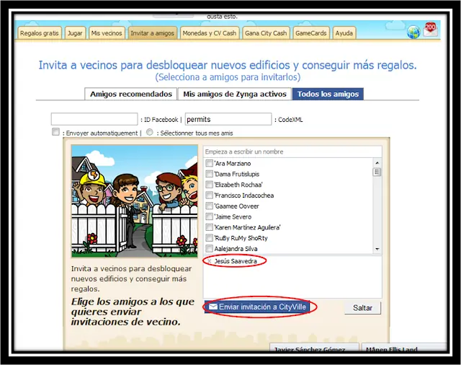Click the CityVille neighbors cartoon image
The image size is (461, 365).
[135, 201]
